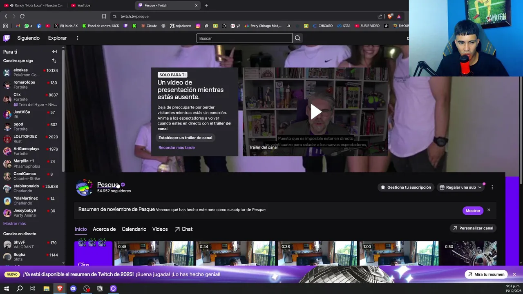Open new browser tab
The height and width of the screenshot is (294, 523).
(206, 5)
